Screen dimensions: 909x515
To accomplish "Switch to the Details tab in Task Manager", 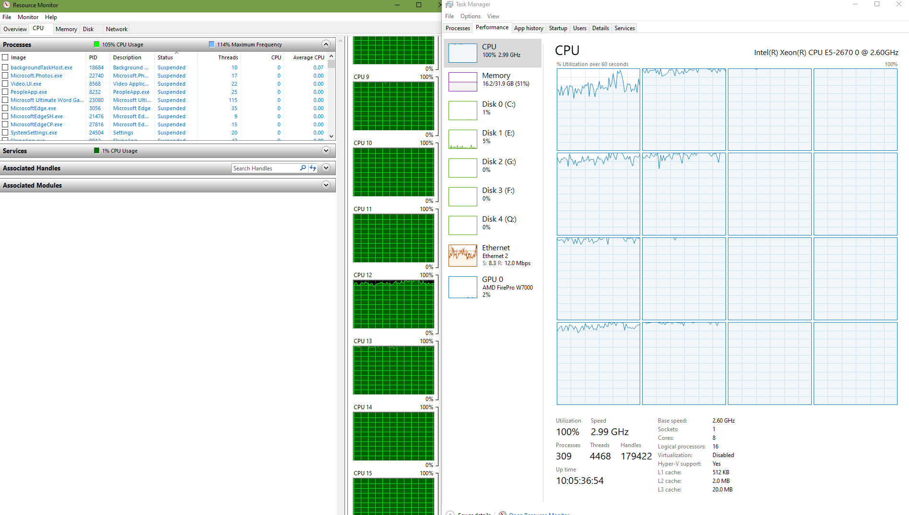I will (x=600, y=28).
